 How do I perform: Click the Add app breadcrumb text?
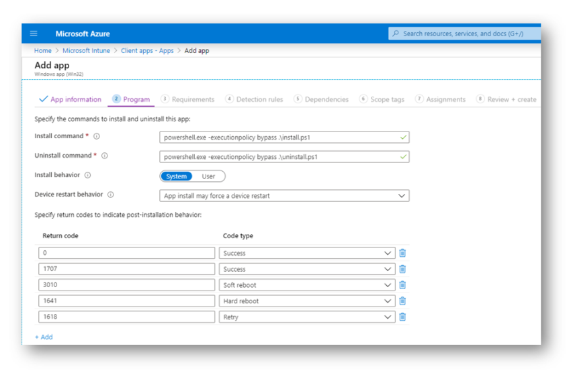(x=197, y=50)
